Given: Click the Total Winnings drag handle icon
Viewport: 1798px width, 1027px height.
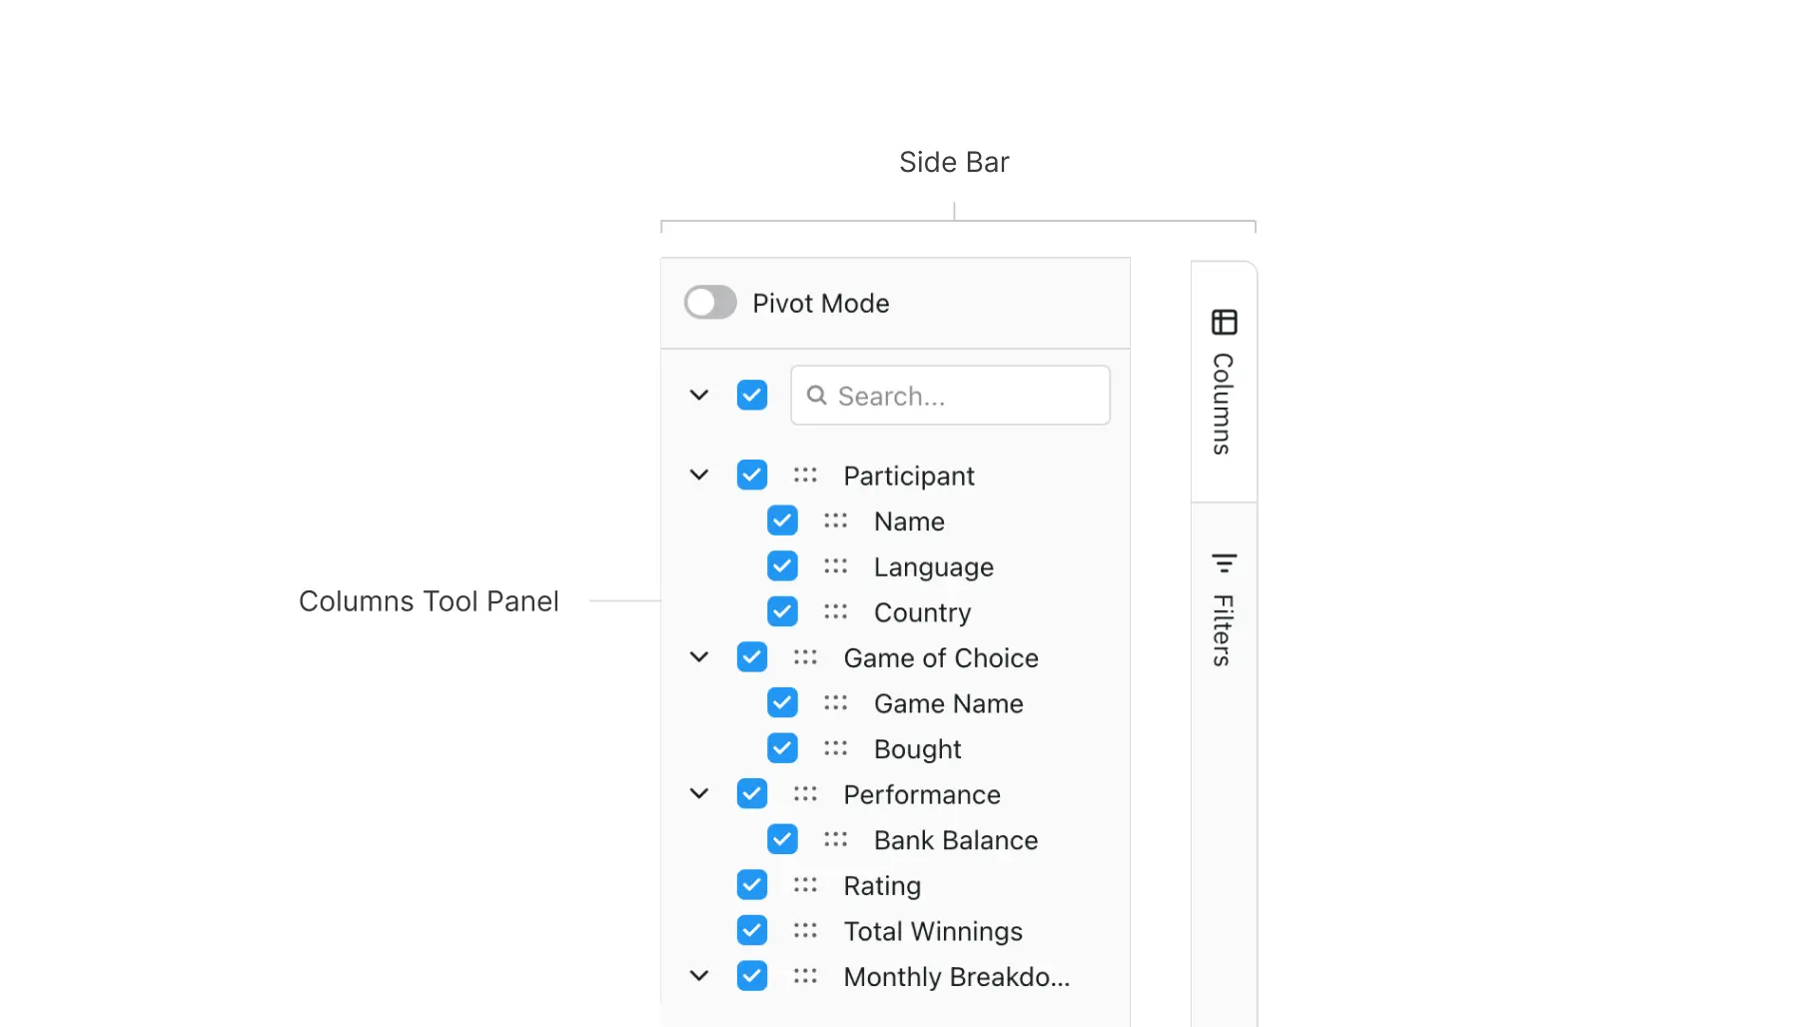Looking at the screenshot, I should click(x=805, y=930).
